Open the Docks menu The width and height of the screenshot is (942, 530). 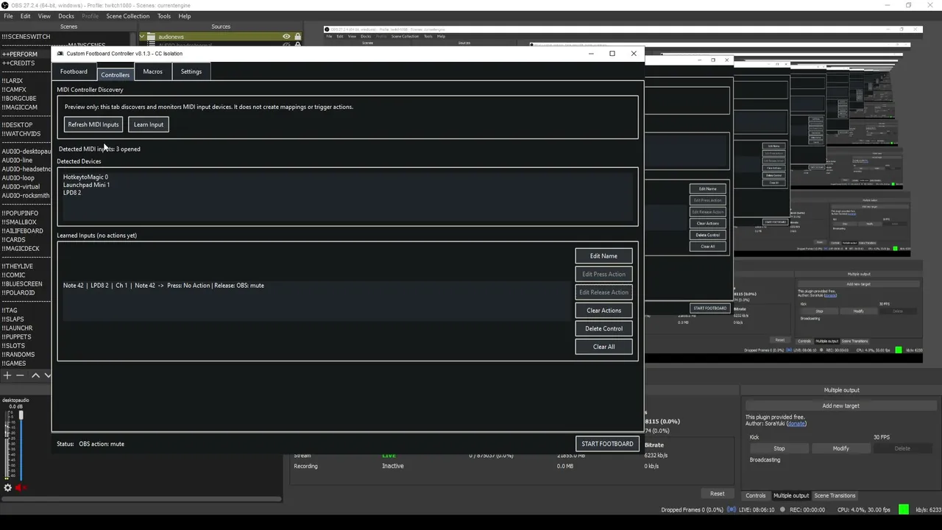tap(66, 15)
